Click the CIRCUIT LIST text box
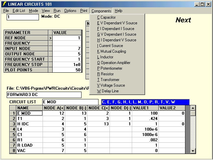 pyautogui.click(x=70, y=102)
